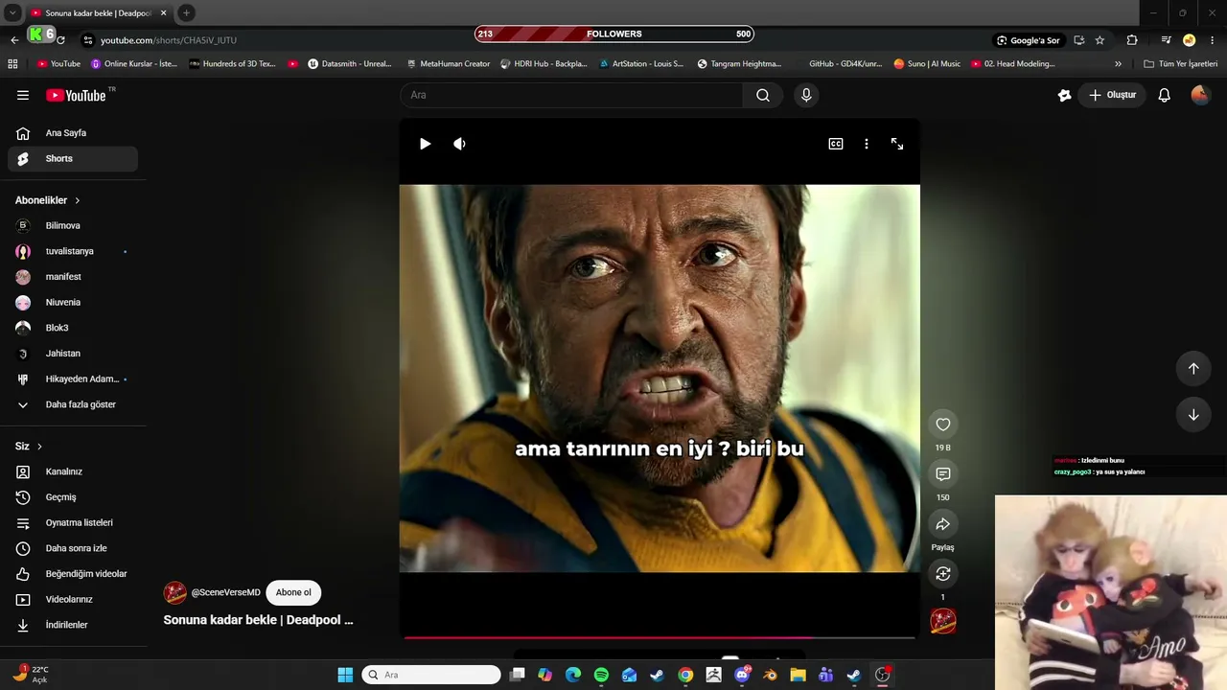Subscribe with the Abone ol button
This screenshot has height=690, width=1227.
(x=293, y=592)
